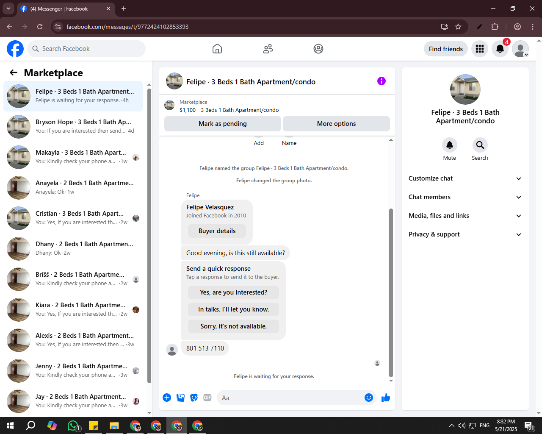542x434 pixels.
Task: Open WhatsApp from the taskbar
Action: point(73,426)
